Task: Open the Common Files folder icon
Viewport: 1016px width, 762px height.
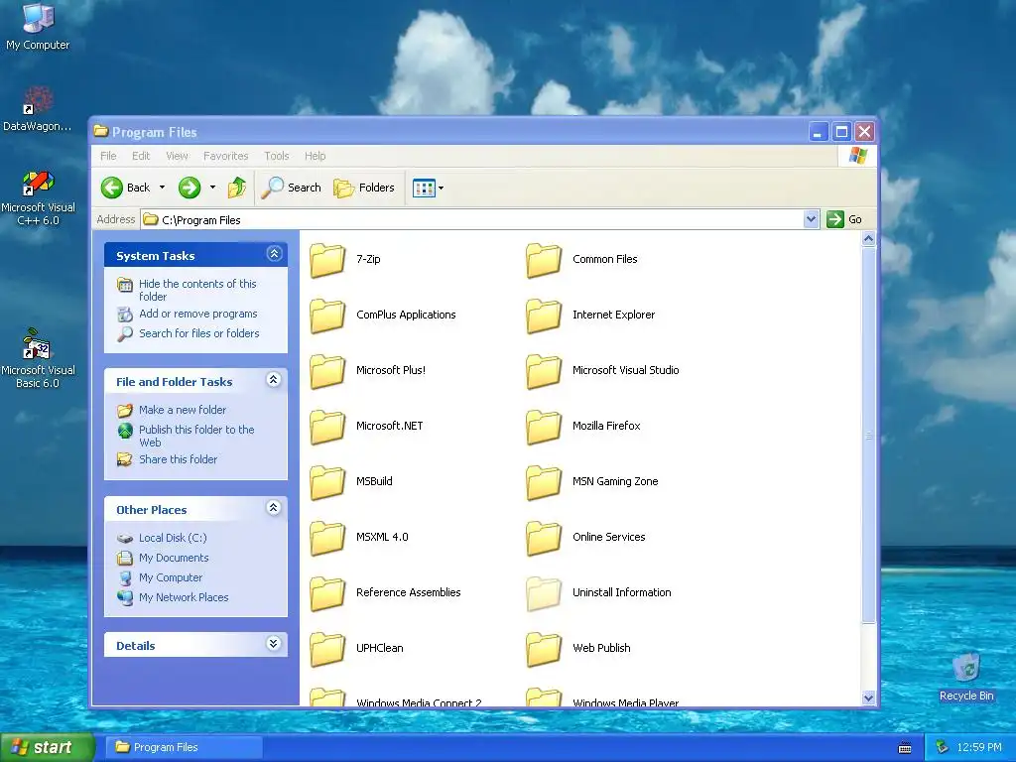Action: coord(544,261)
